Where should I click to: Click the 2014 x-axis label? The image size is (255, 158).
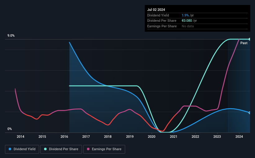(x=20, y=137)
